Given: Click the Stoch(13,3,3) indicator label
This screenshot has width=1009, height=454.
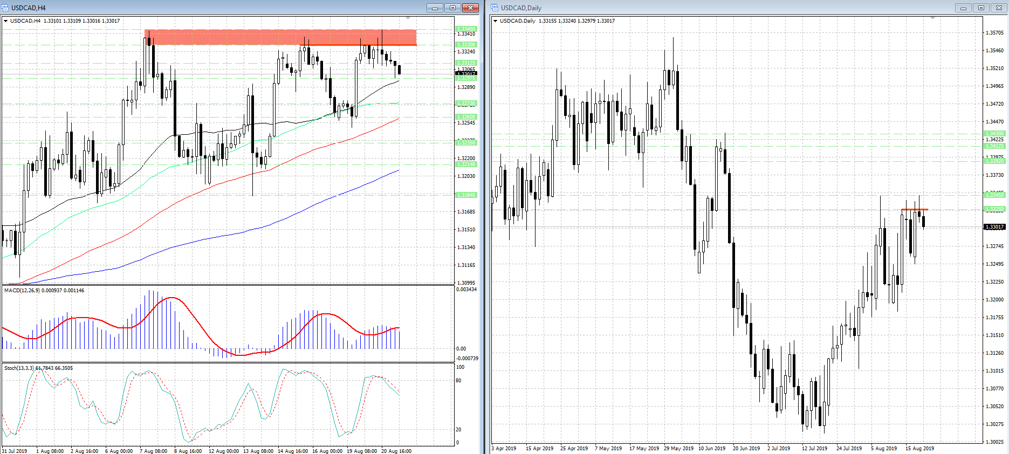Looking at the screenshot, I should pyautogui.click(x=19, y=368).
